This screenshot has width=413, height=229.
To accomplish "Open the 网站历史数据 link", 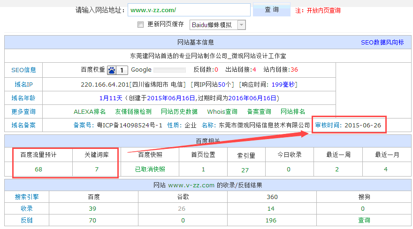I will (179, 112).
